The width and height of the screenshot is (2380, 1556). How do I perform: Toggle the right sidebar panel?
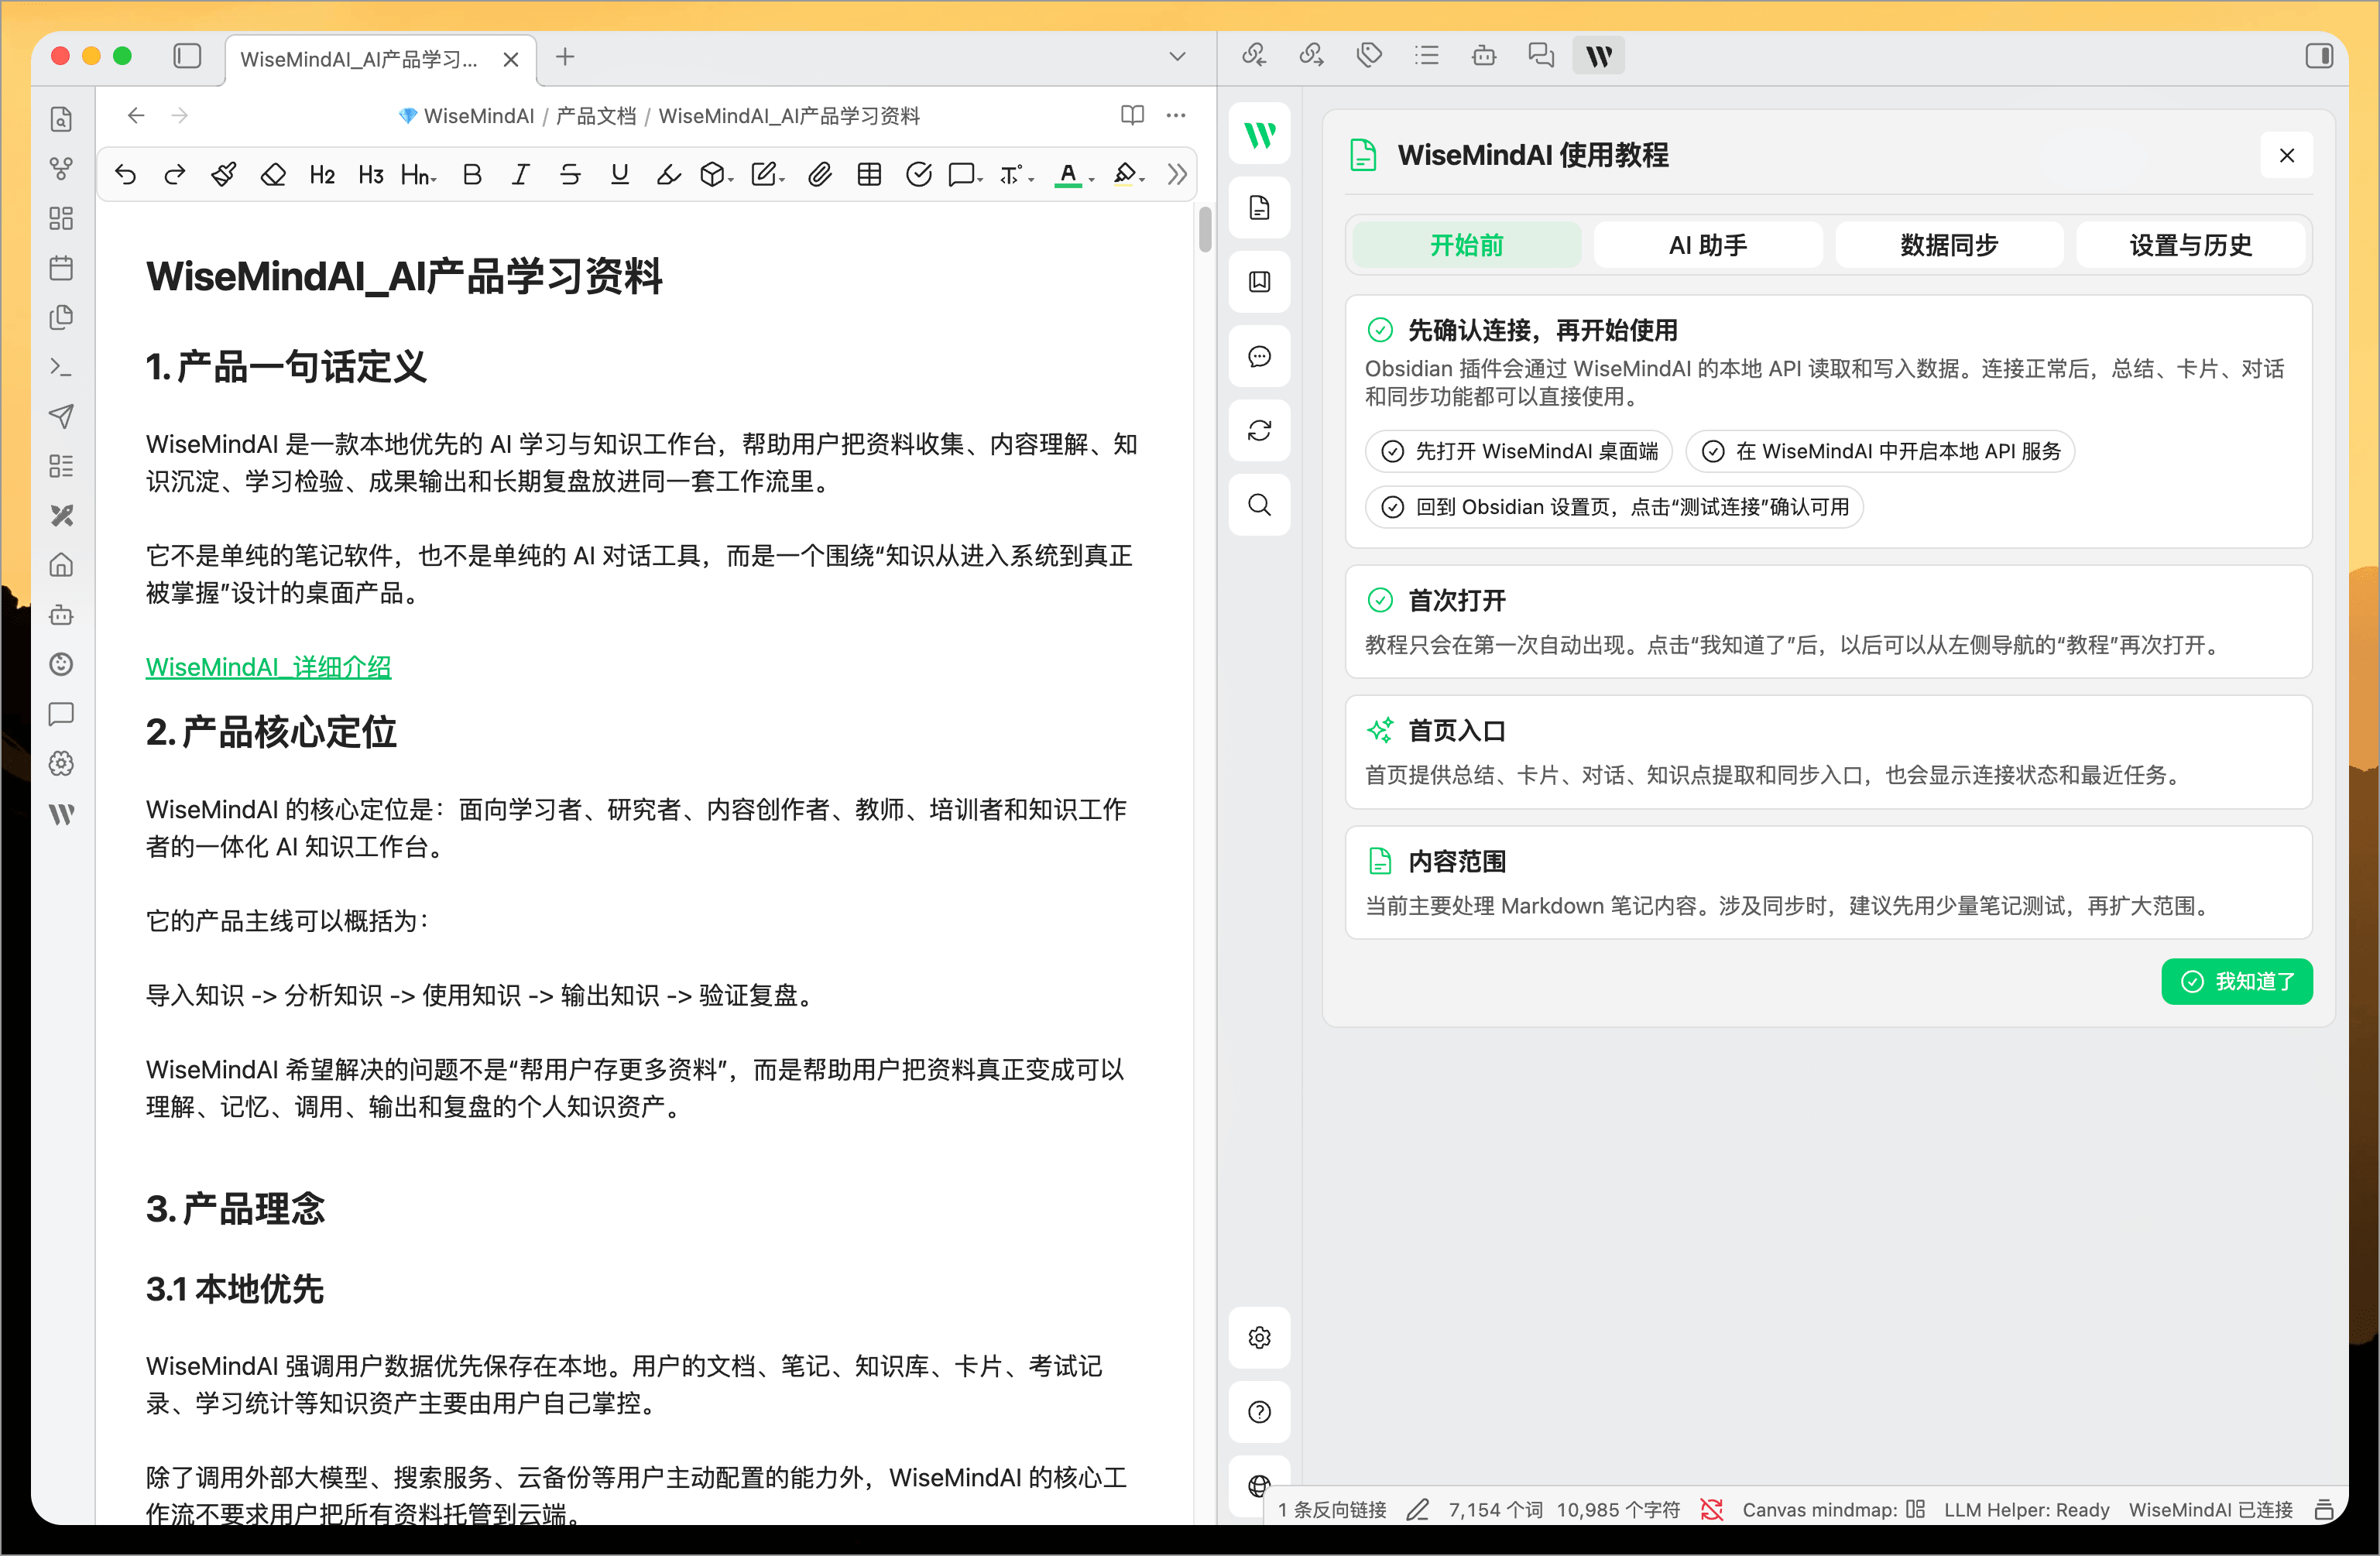tap(2319, 56)
